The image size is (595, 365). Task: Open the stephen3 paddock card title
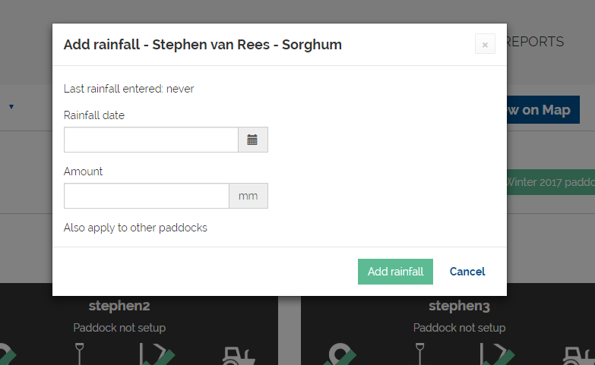[459, 306]
